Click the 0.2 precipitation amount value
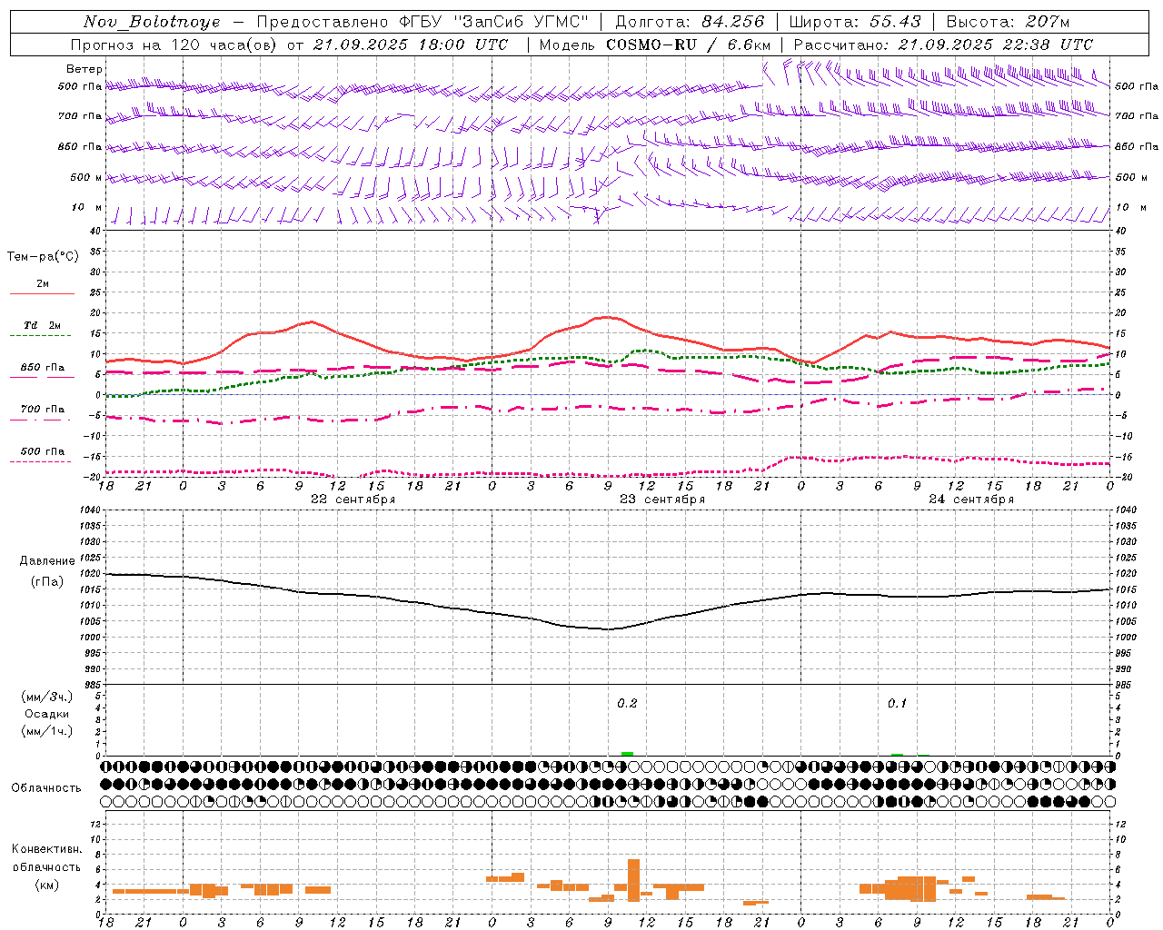The width and height of the screenshot is (1163, 930). (627, 704)
